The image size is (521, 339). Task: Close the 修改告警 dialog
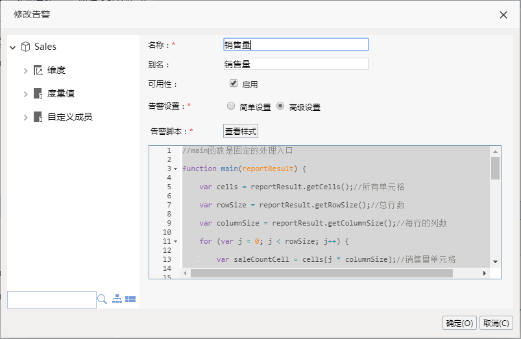(x=503, y=15)
